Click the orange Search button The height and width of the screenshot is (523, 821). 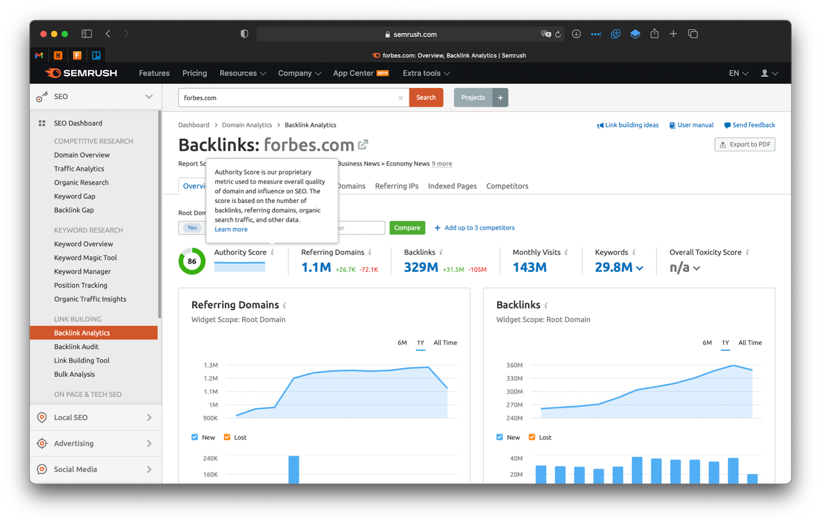coord(426,97)
